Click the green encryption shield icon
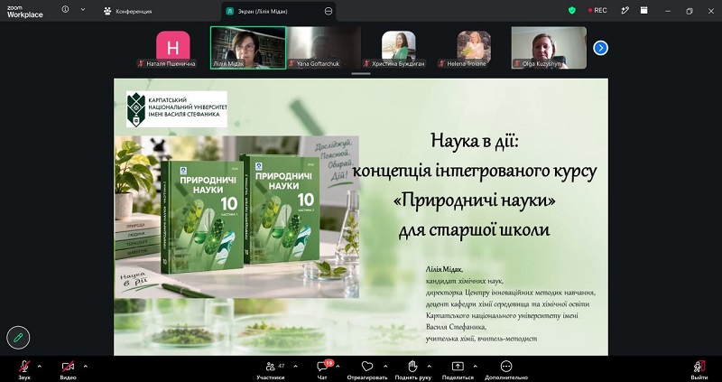Image resolution: width=722 pixels, height=382 pixels. point(572,11)
